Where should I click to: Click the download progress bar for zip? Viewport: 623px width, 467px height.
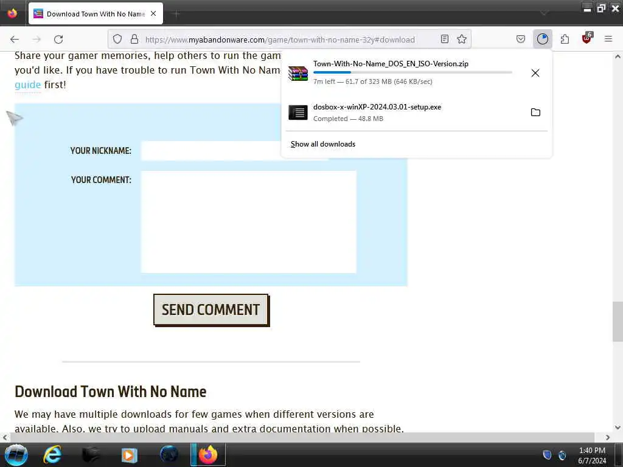[412, 72]
